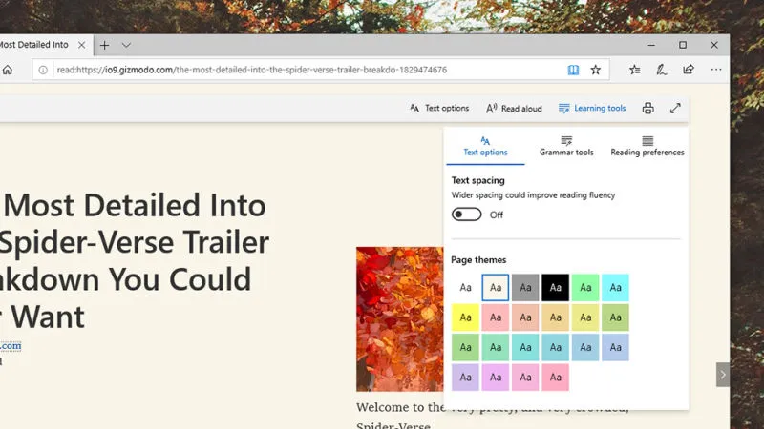Open the share page icon
The image size is (764, 429).
click(689, 70)
